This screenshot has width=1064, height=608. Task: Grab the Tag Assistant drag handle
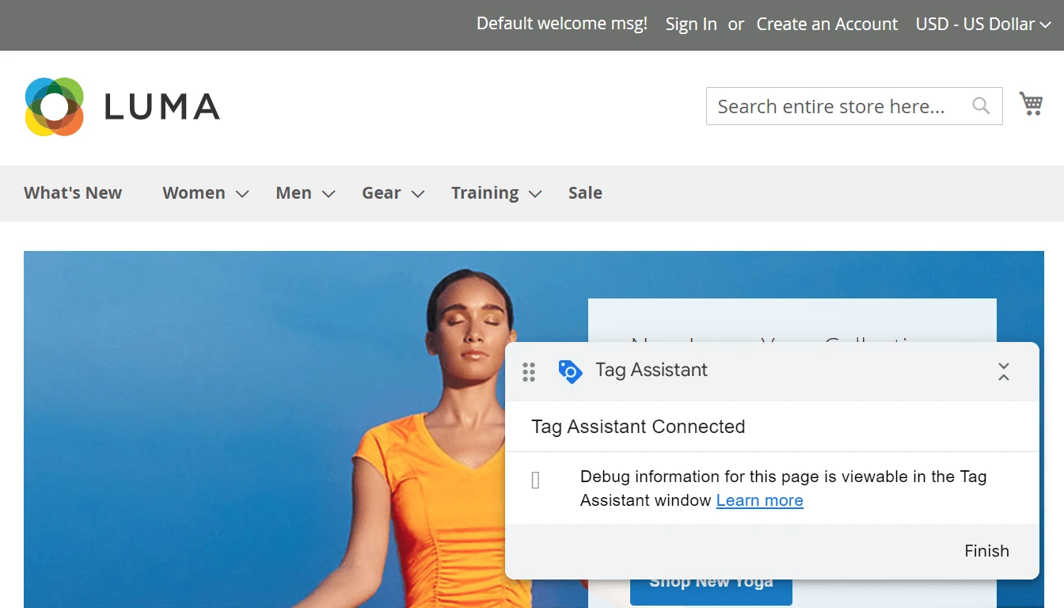(529, 371)
